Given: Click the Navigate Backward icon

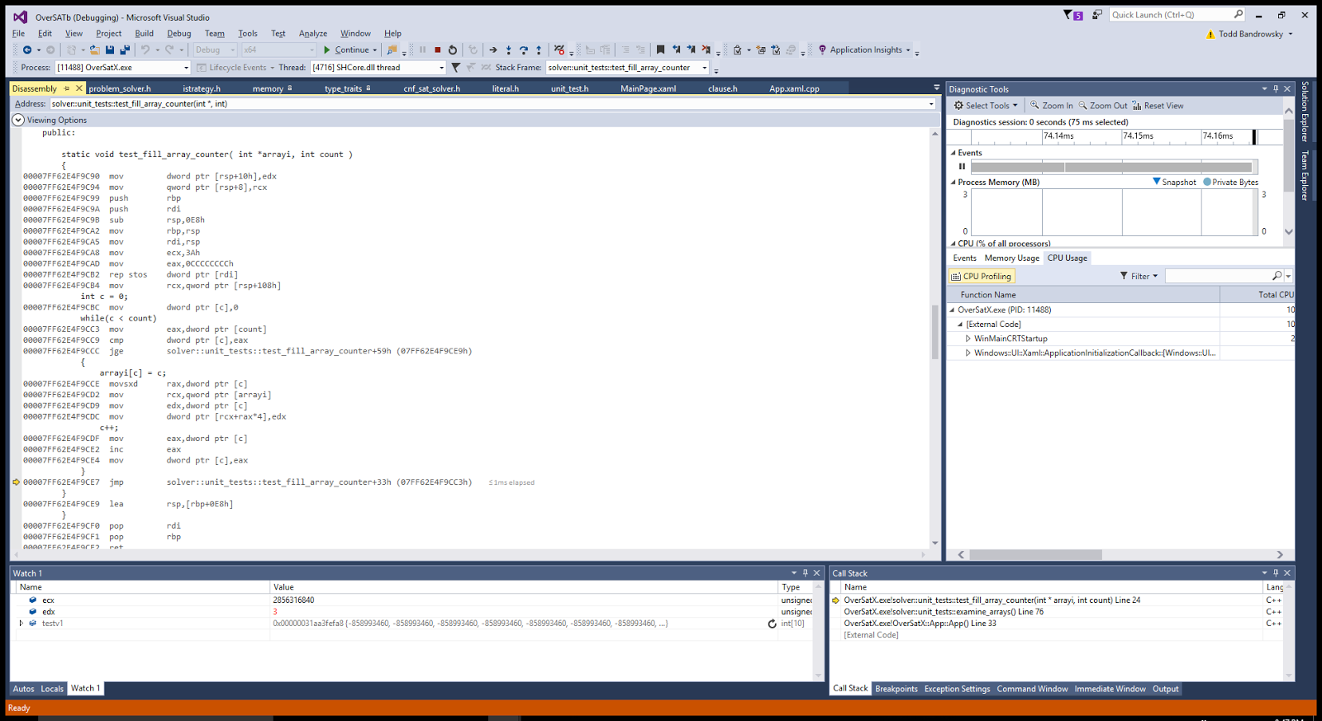Looking at the screenshot, I should coord(27,50).
